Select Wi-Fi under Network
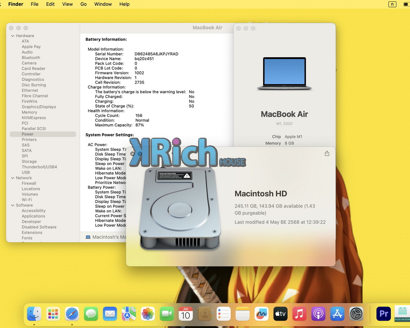Viewport: 410px width, 328px height. [x=27, y=200]
